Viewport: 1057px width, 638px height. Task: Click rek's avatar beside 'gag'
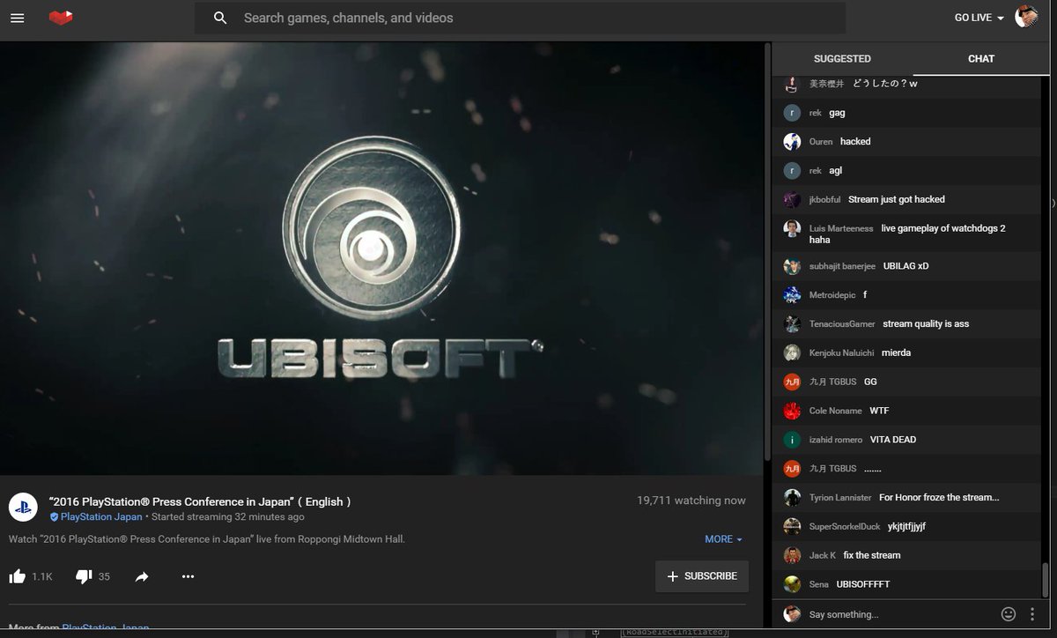[792, 113]
